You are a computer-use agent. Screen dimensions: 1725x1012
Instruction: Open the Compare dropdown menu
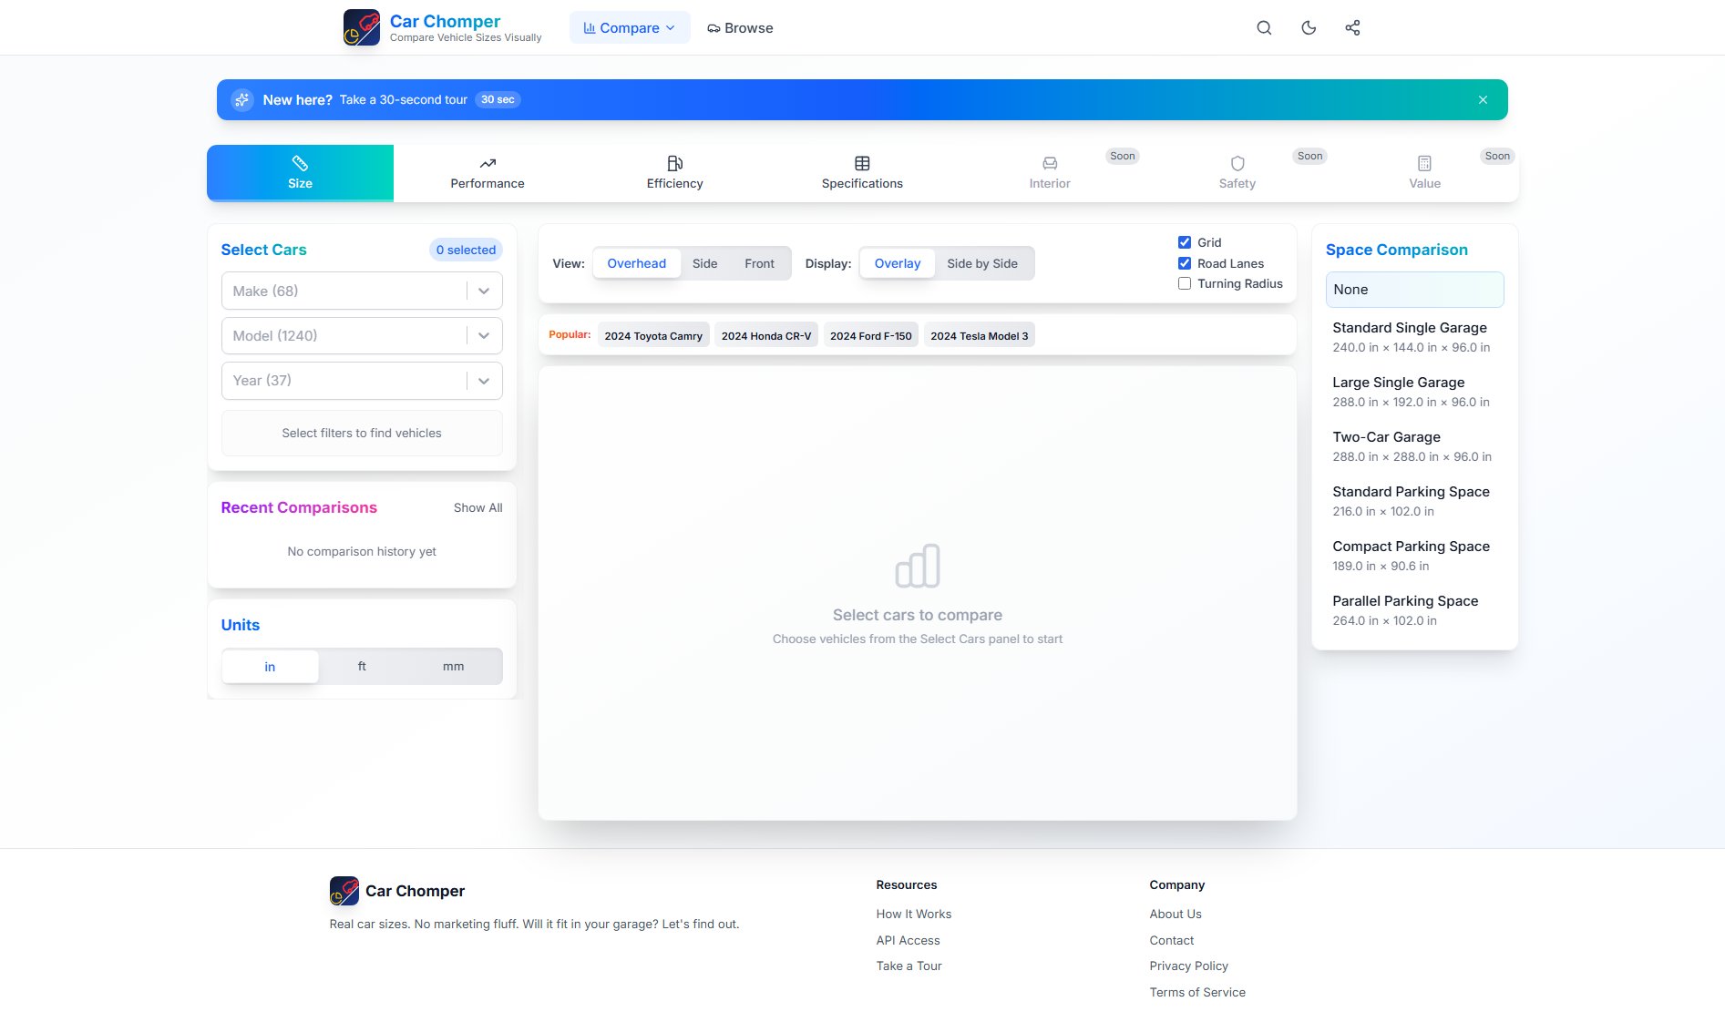[x=630, y=28]
